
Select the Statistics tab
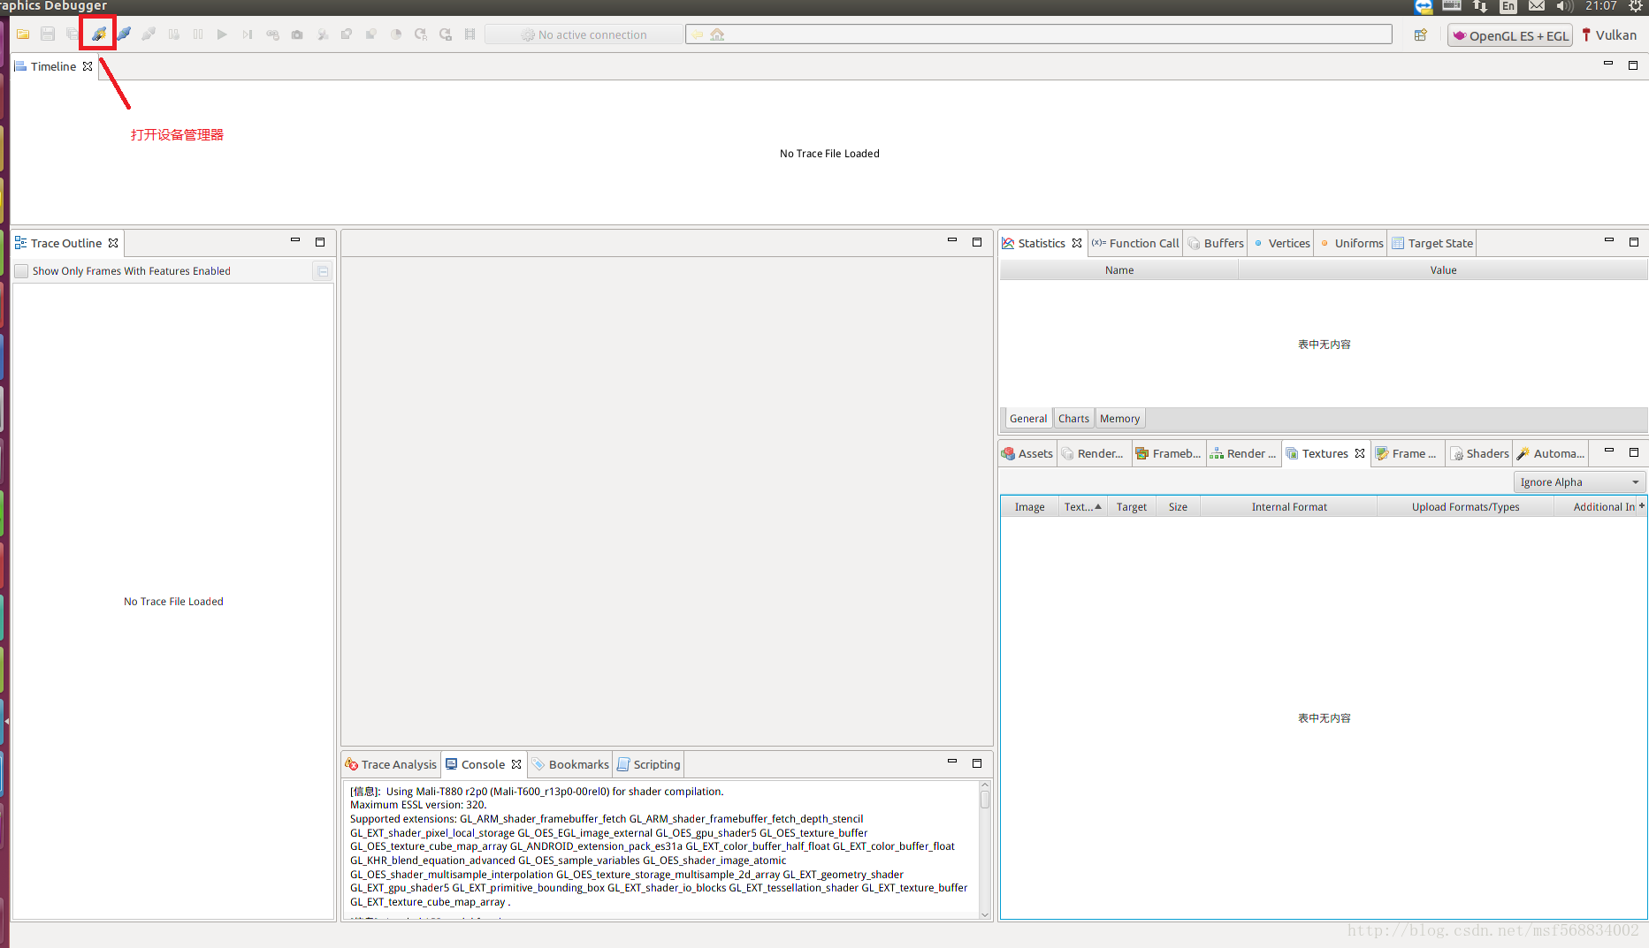[1041, 243]
